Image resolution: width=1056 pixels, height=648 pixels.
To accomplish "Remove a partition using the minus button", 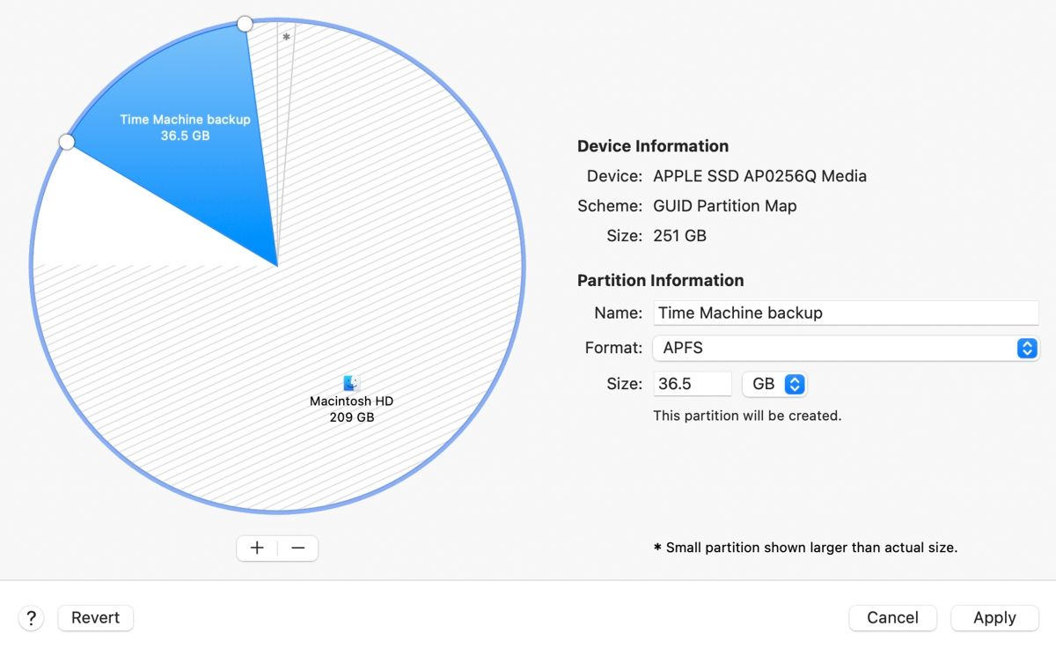I will (x=297, y=548).
